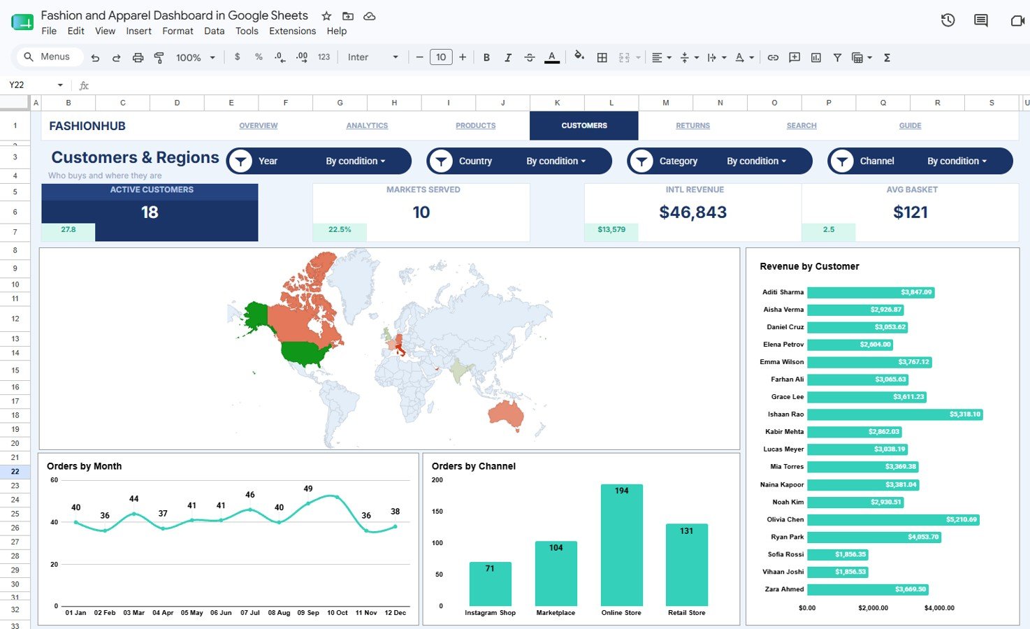
Task: Toggle strikethrough formatting
Action: coord(530,58)
